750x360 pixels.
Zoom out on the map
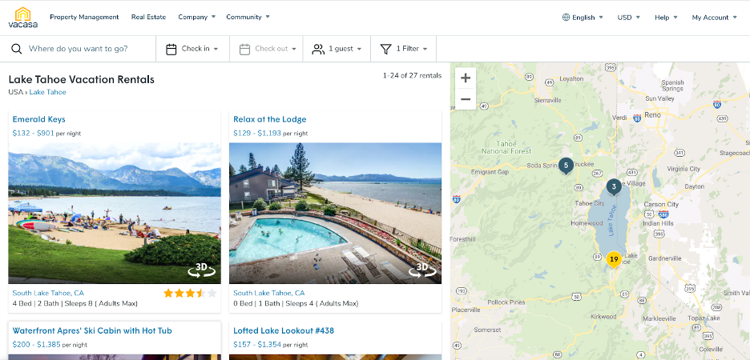pos(466,99)
